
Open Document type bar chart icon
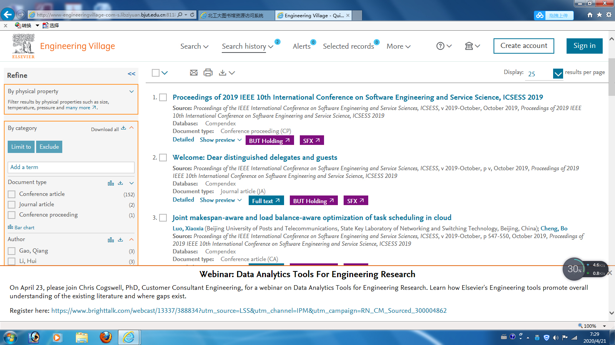(x=111, y=183)
